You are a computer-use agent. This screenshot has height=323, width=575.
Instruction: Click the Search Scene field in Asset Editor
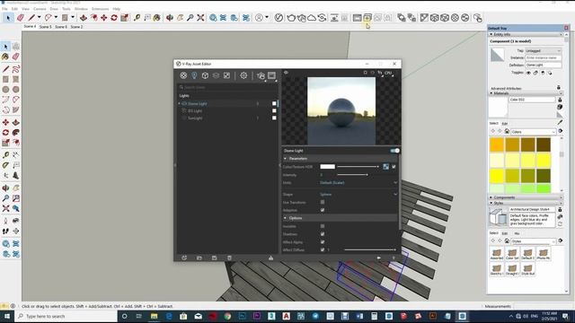(227, 88)
